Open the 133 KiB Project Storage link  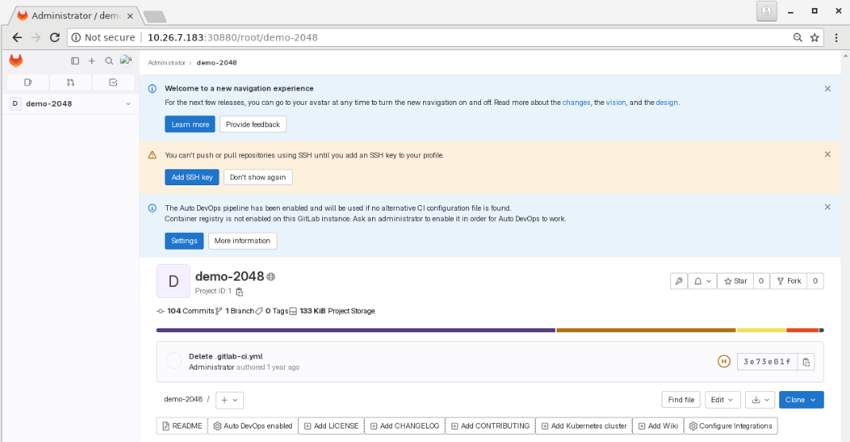[x=332, y=311]
